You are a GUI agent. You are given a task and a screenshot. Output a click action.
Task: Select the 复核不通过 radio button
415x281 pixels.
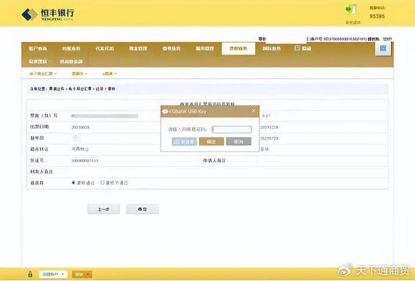coord(103,183)
